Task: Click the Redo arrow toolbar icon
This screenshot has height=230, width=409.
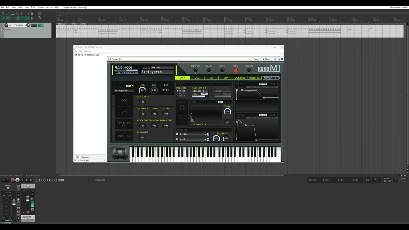Action: [27, 13]
